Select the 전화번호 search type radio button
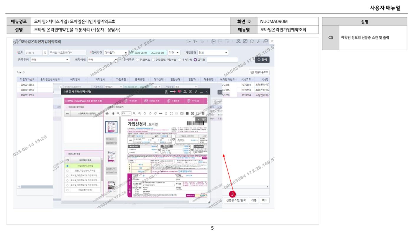413x232 pixels. click(x=138, y=60)
